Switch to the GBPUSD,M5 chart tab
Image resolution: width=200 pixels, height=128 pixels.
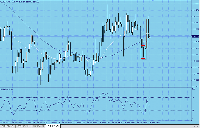point(23,126)
